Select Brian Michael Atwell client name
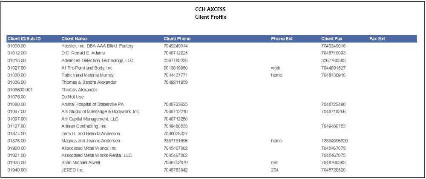Screen dimensions: 426x179 pyautogui.click(x=81, y=162)
